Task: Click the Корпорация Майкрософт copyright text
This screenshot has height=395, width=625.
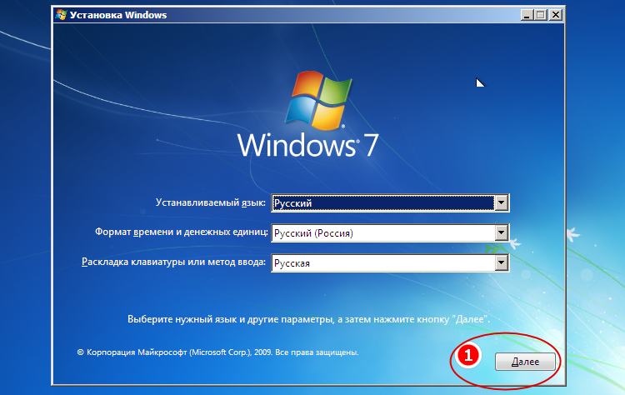Action: (x=217, y=352)
